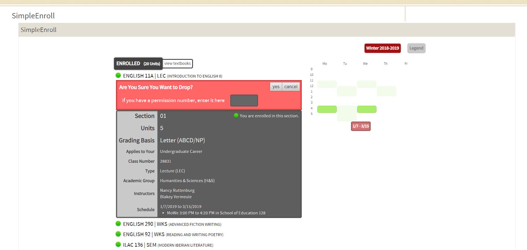Select the 1/7 - 3/15 date range badge
The height and width of the screenshot is (250, 527).
click(x=360, y=126)
